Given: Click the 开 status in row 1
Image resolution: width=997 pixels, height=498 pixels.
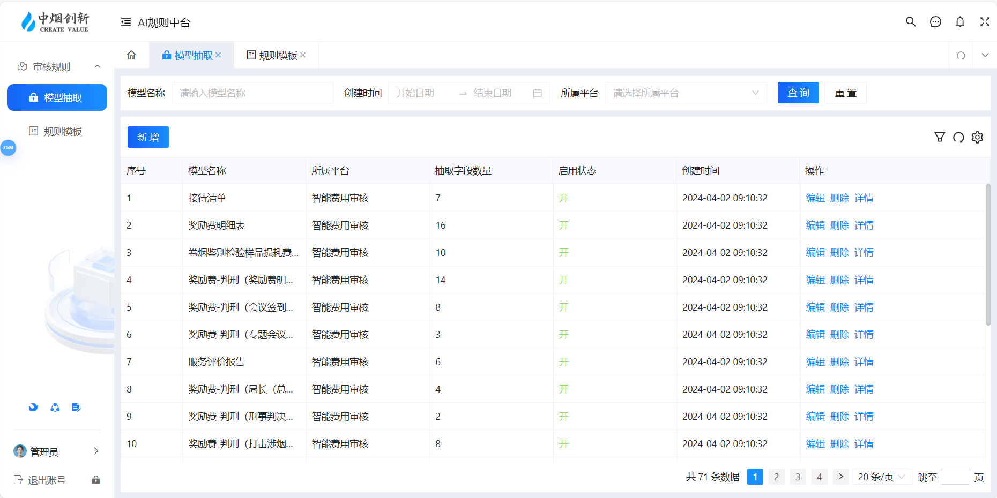Looking at the screenshot, I should (x=563, y=198).
